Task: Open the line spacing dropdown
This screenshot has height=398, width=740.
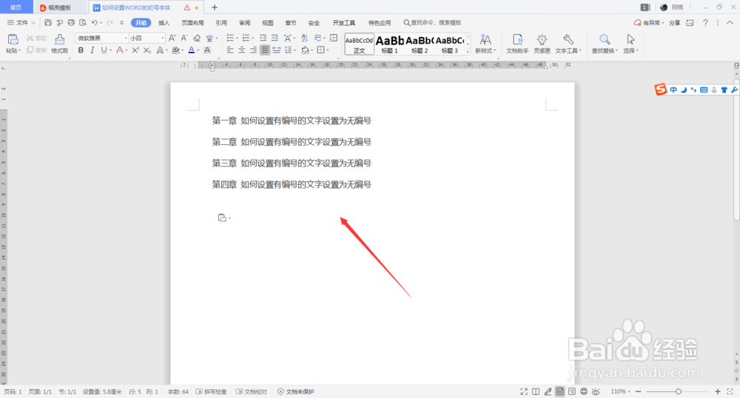Action: [x=295, y=50]
